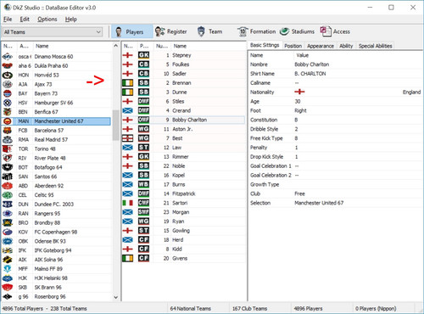Click the Torino 48 team logo
This screenshot has height=314, width=424.
(8, 149)
